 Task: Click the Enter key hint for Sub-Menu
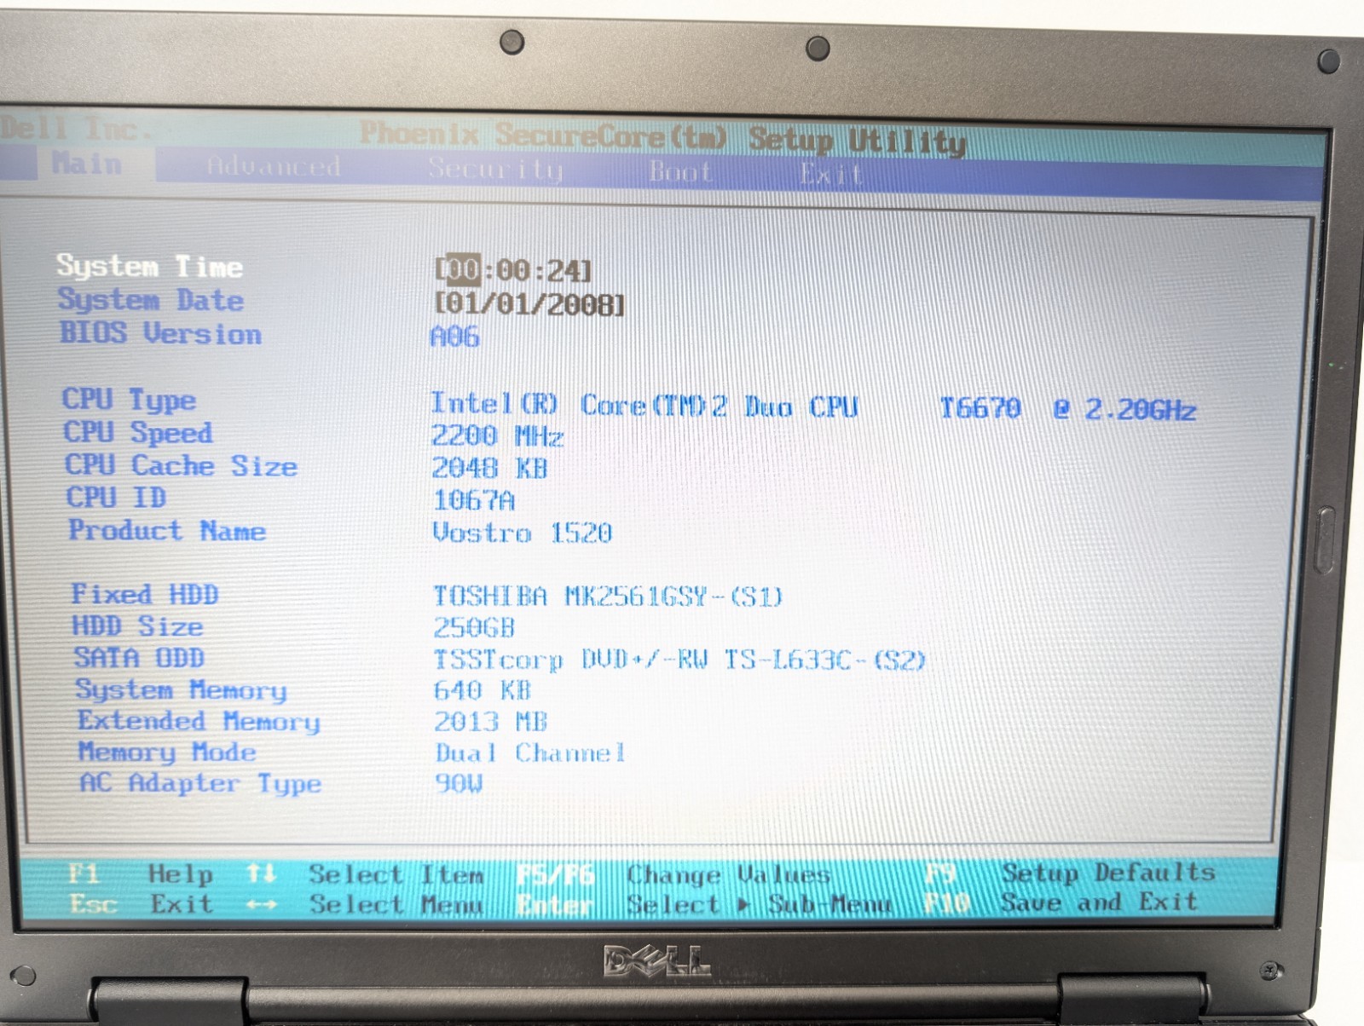(555, 905)
